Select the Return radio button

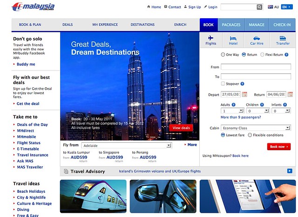pos(244,55)
